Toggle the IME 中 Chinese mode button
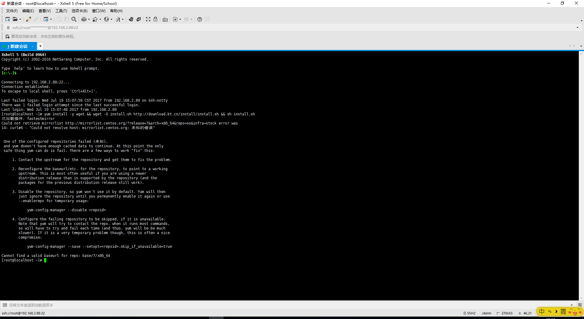This screenshot has width=584, height=319. [542, 311]
